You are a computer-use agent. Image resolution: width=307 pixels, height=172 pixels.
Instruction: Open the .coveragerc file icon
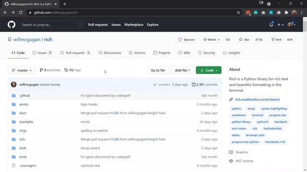click(x=13, y=166)
